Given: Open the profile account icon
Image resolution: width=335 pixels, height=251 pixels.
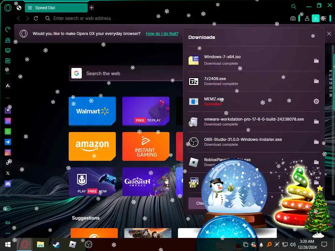Looking at the screenshot, I should click(307, 18).
